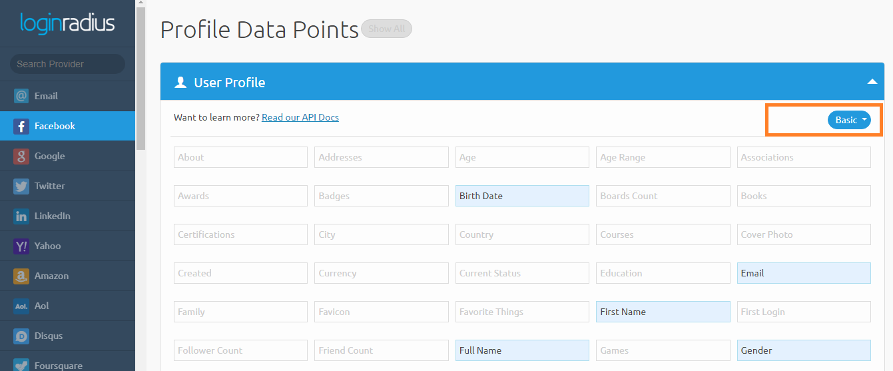Screen dimensions: 893x371
Task: Collapse the User Profile panel arrow
Action: coord(872,82)
